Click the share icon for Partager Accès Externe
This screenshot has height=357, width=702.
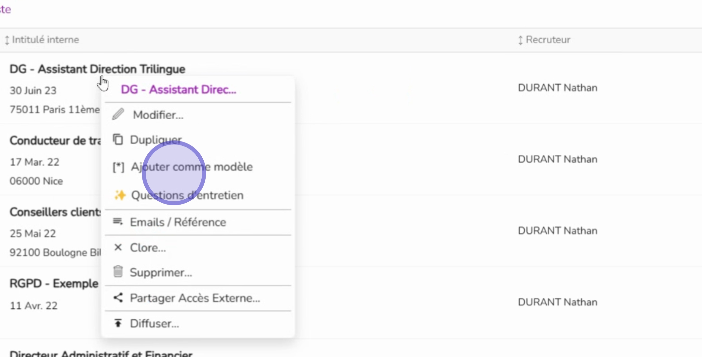pyautogui.click(x=118, y=297)
